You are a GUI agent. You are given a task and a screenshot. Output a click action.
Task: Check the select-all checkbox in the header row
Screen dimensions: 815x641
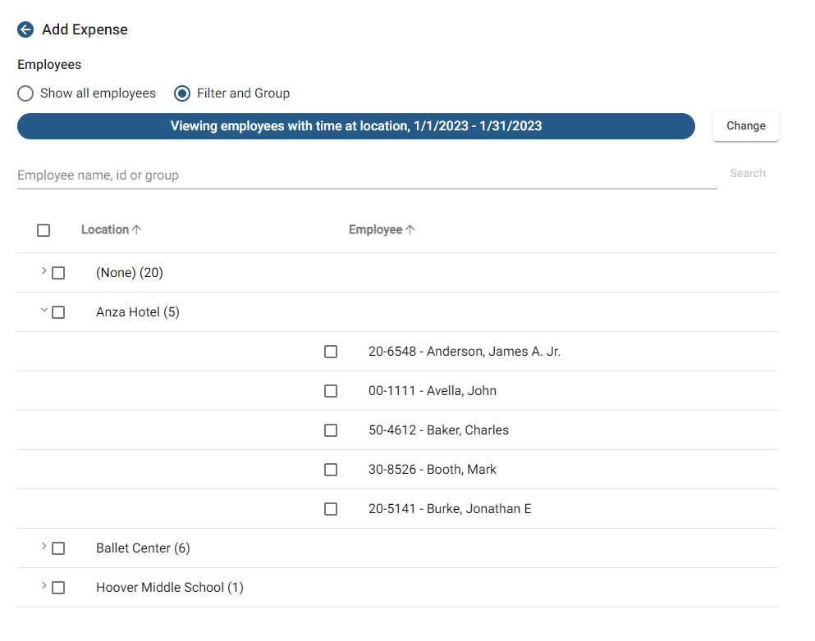(x=43, y=230)
